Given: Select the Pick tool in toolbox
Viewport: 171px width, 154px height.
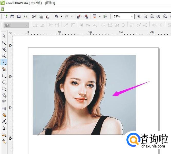Looking at the screenshot, I should 4,36.
